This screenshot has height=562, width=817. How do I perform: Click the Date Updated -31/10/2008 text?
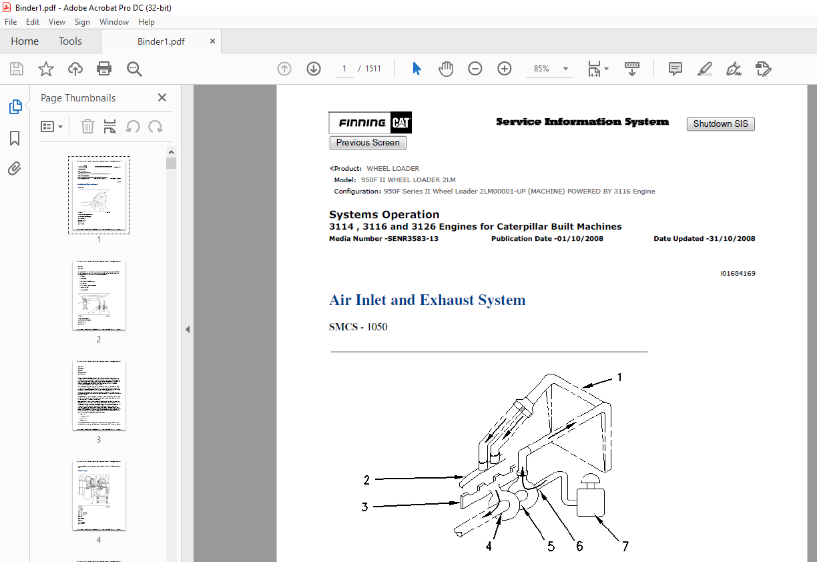click(x=704, y=238)
